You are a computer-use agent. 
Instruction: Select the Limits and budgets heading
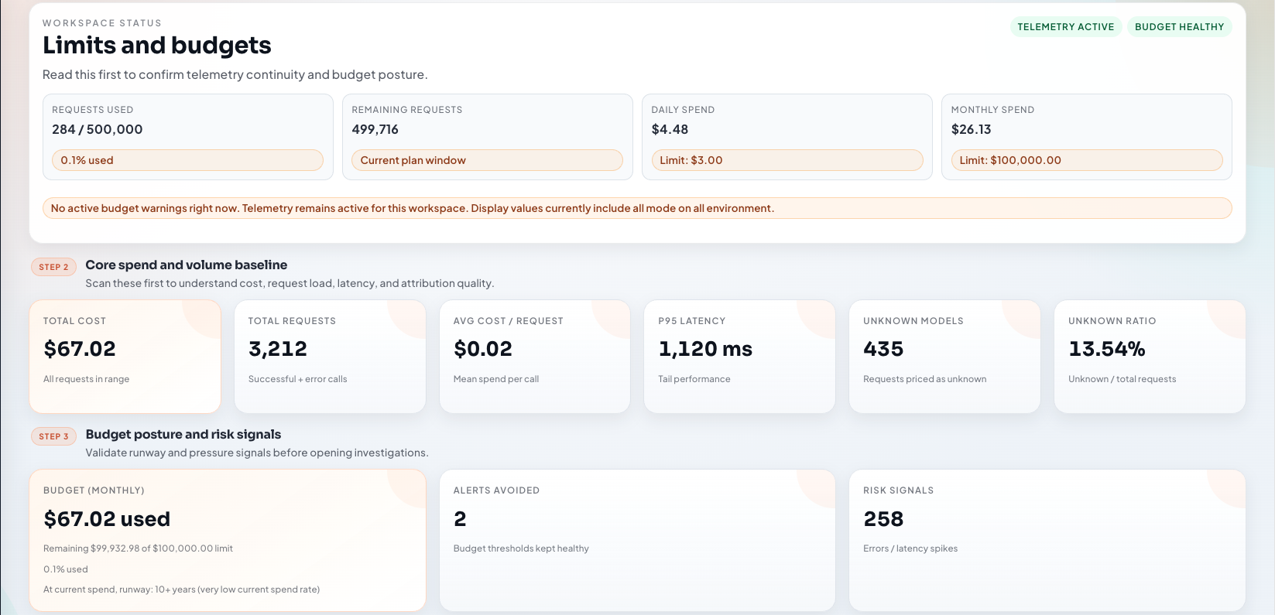(157, 46)
